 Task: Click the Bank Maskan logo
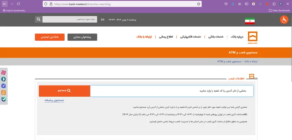tap(253, 38)
